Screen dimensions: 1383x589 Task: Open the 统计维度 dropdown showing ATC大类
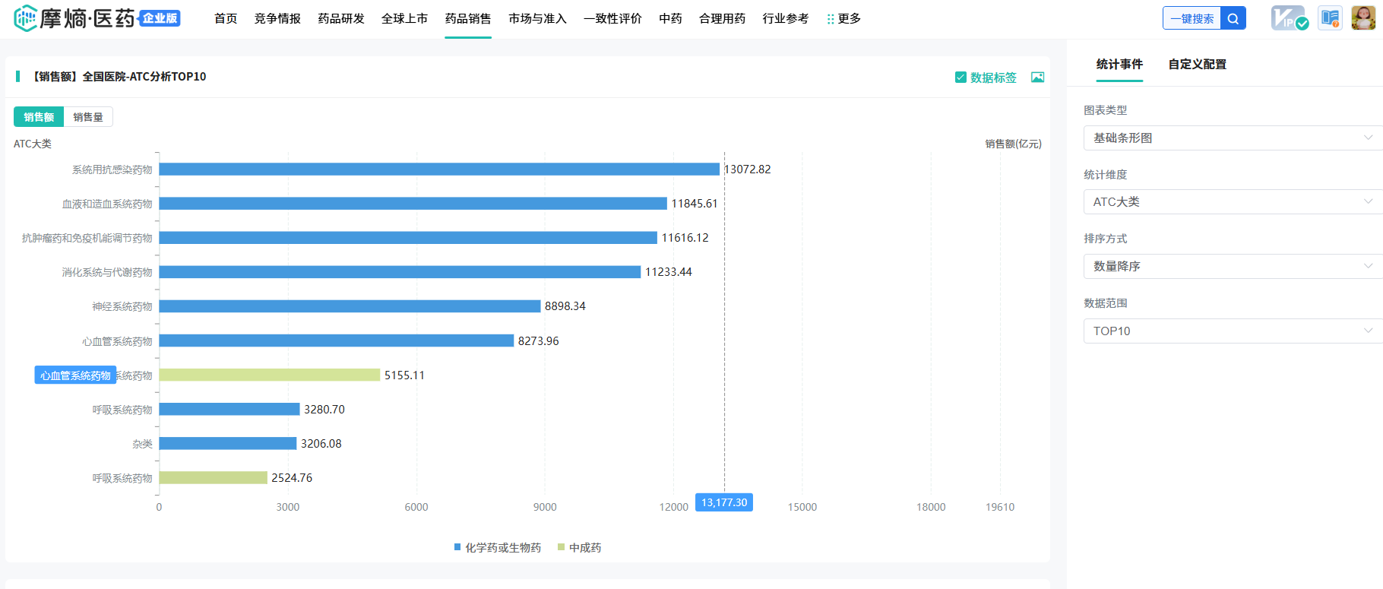(x=1231, y=202)
